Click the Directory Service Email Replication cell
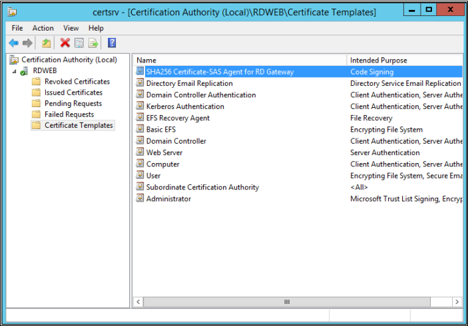Screen dimensions: 468x326 point(405,84)
